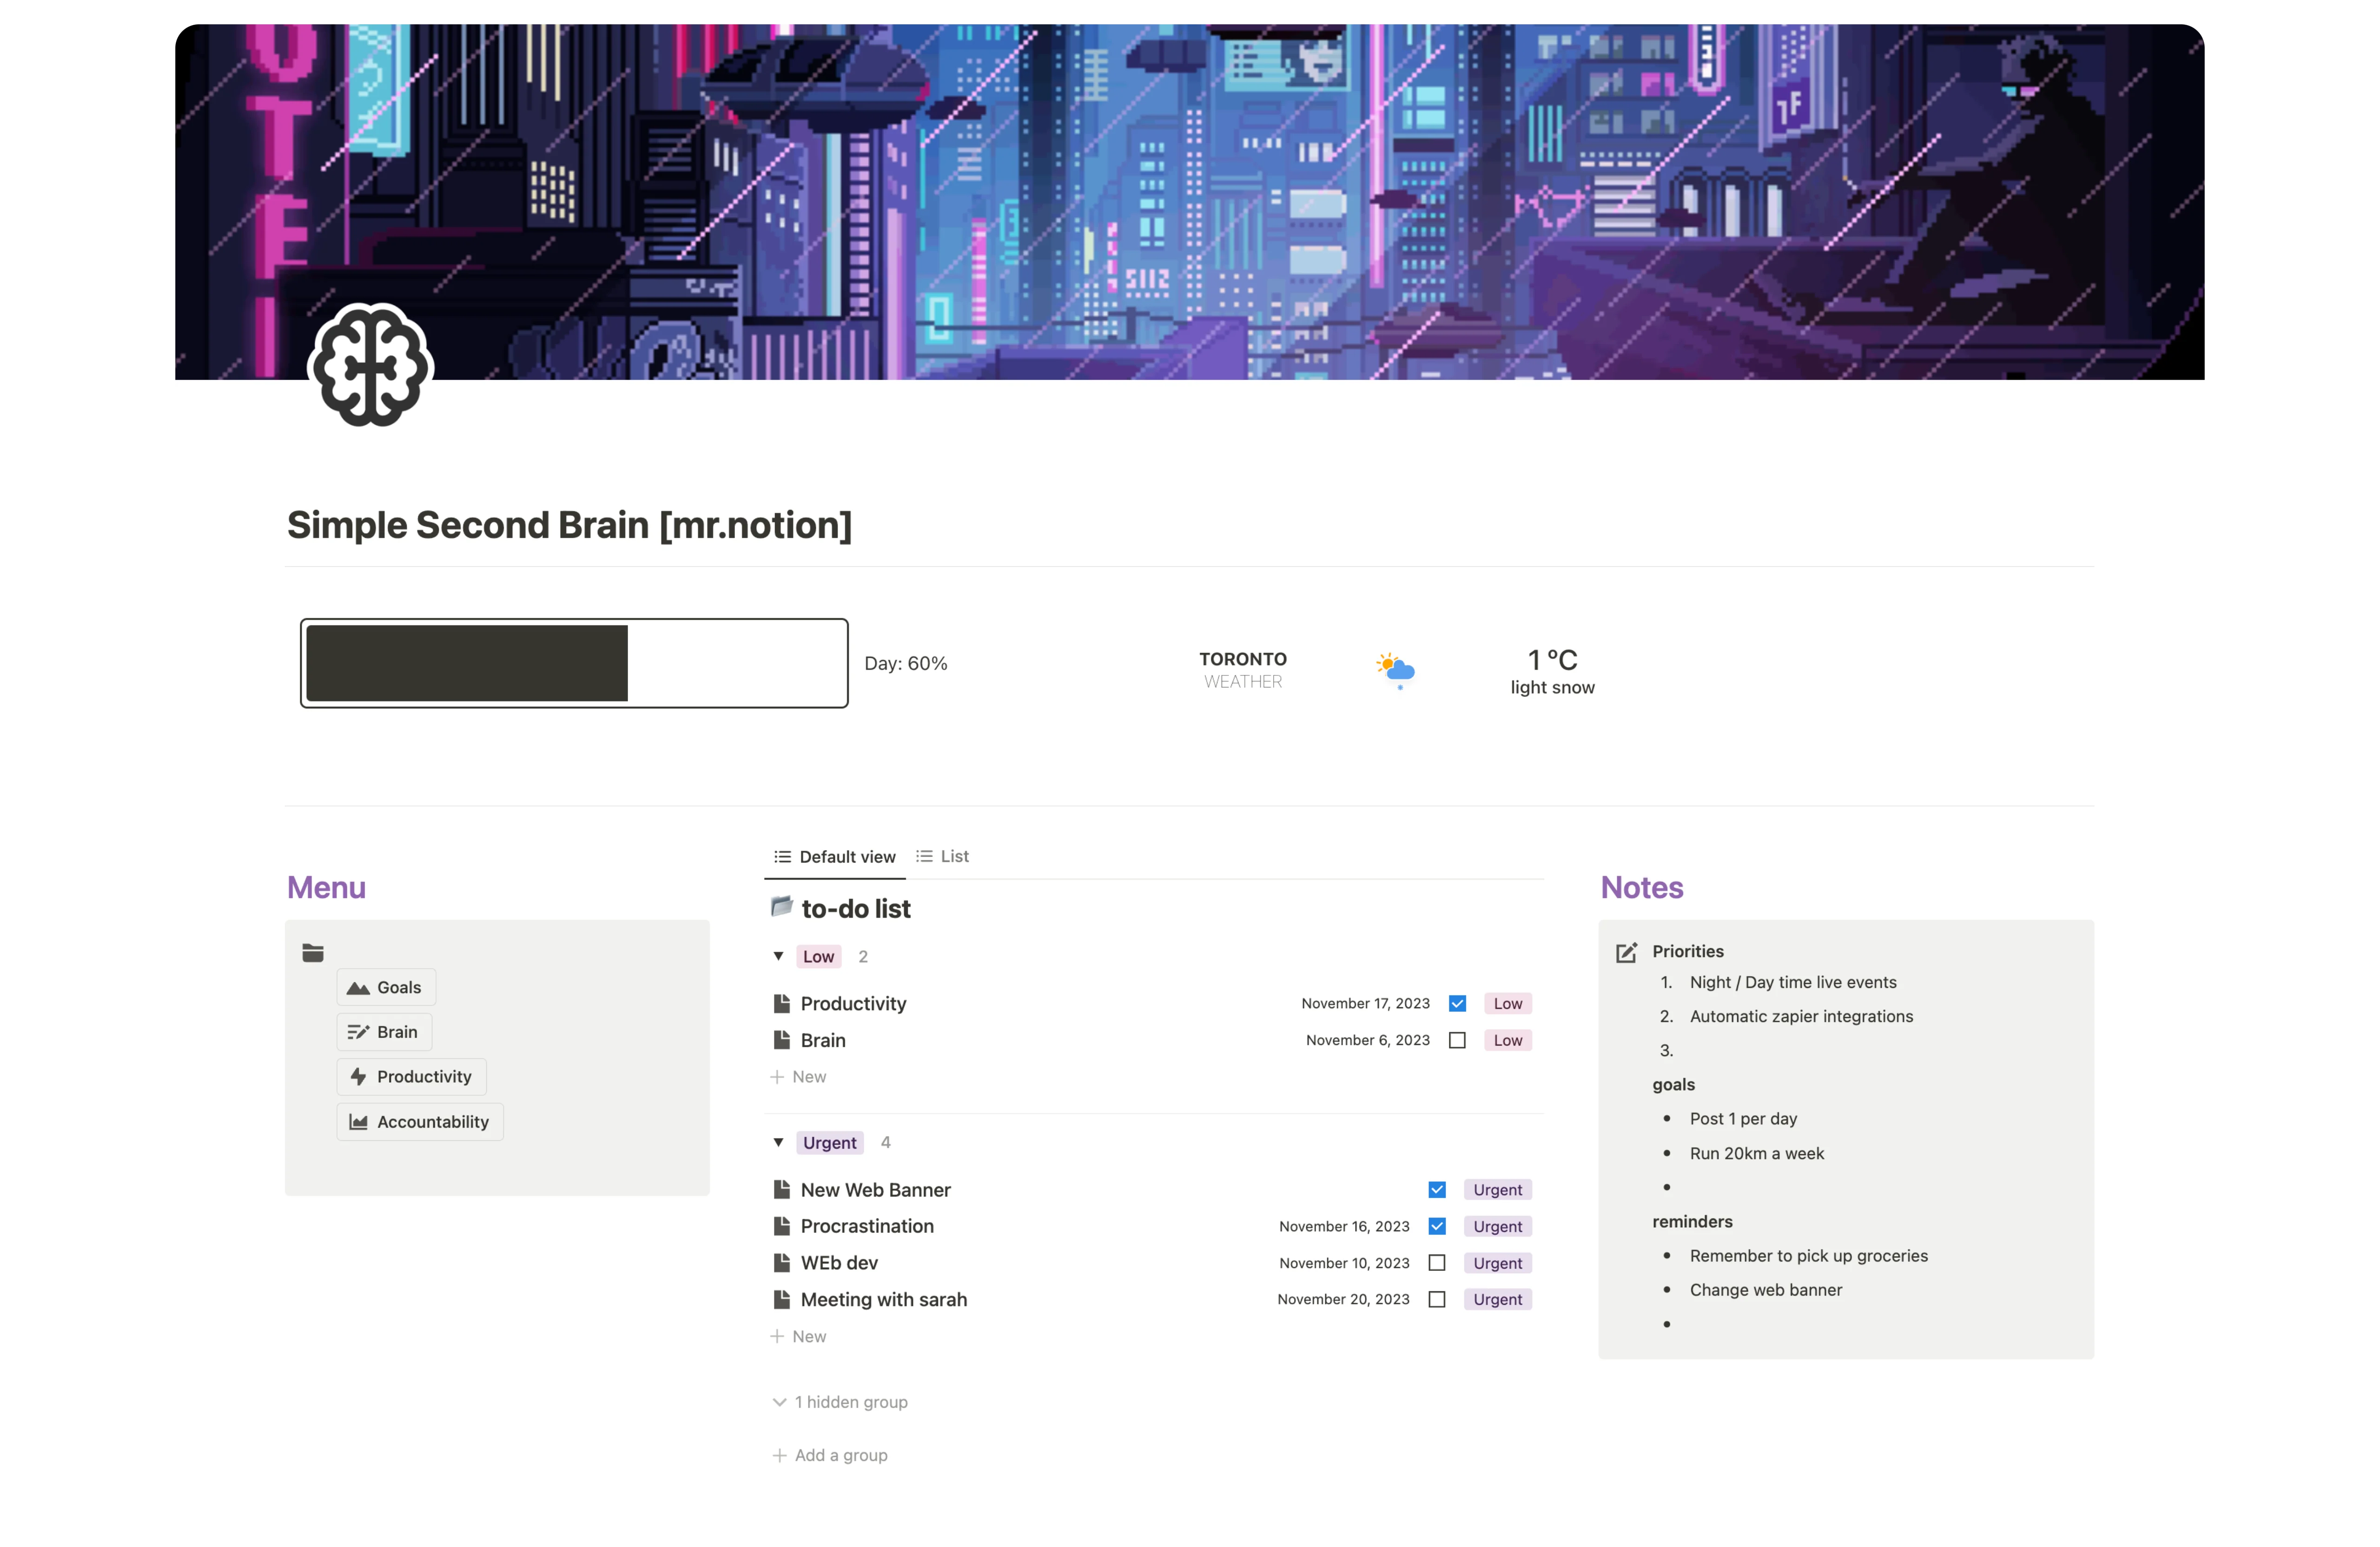2380x1547 pixels.
Task: Switch to the List view tab
Action: point(943,856)
